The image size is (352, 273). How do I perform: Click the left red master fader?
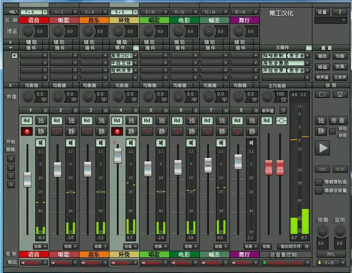pos(269,168)
